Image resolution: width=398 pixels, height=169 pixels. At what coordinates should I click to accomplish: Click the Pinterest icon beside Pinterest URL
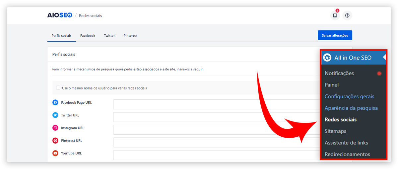pyautogui.click(x=55, y=141)
